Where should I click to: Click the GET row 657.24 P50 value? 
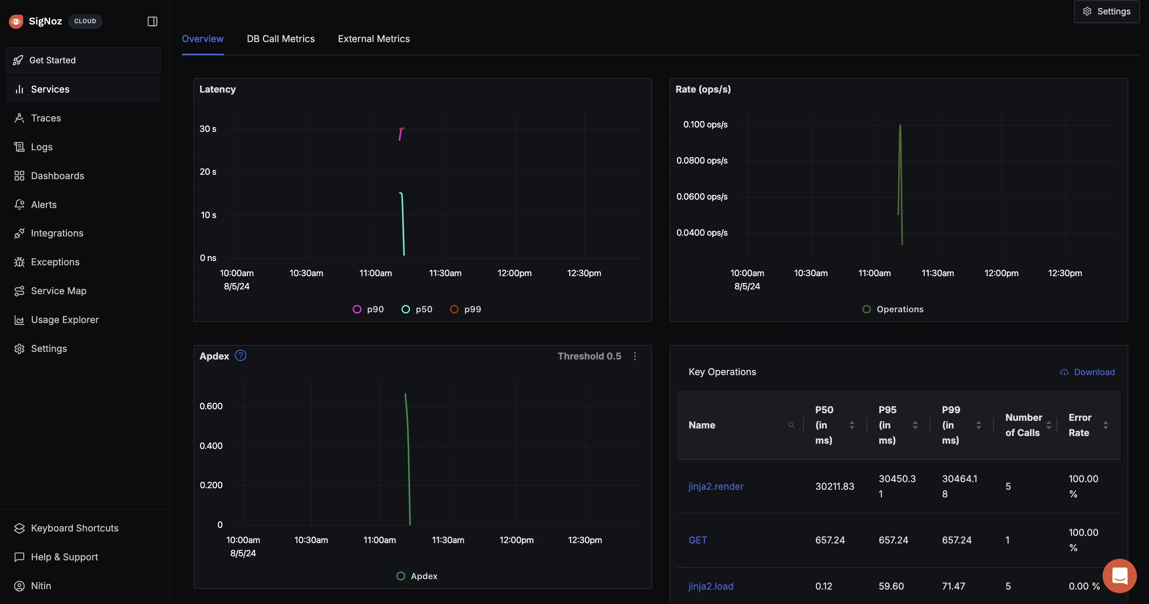point(830,540)
